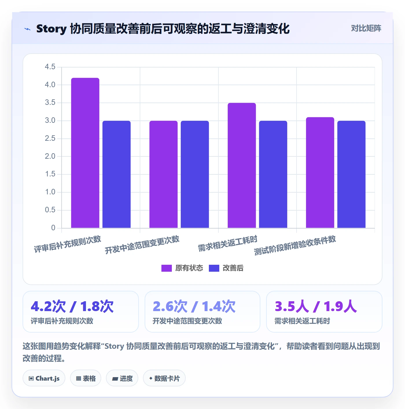Click the purple bar for 评审后补充规则次数

[85, 153]
